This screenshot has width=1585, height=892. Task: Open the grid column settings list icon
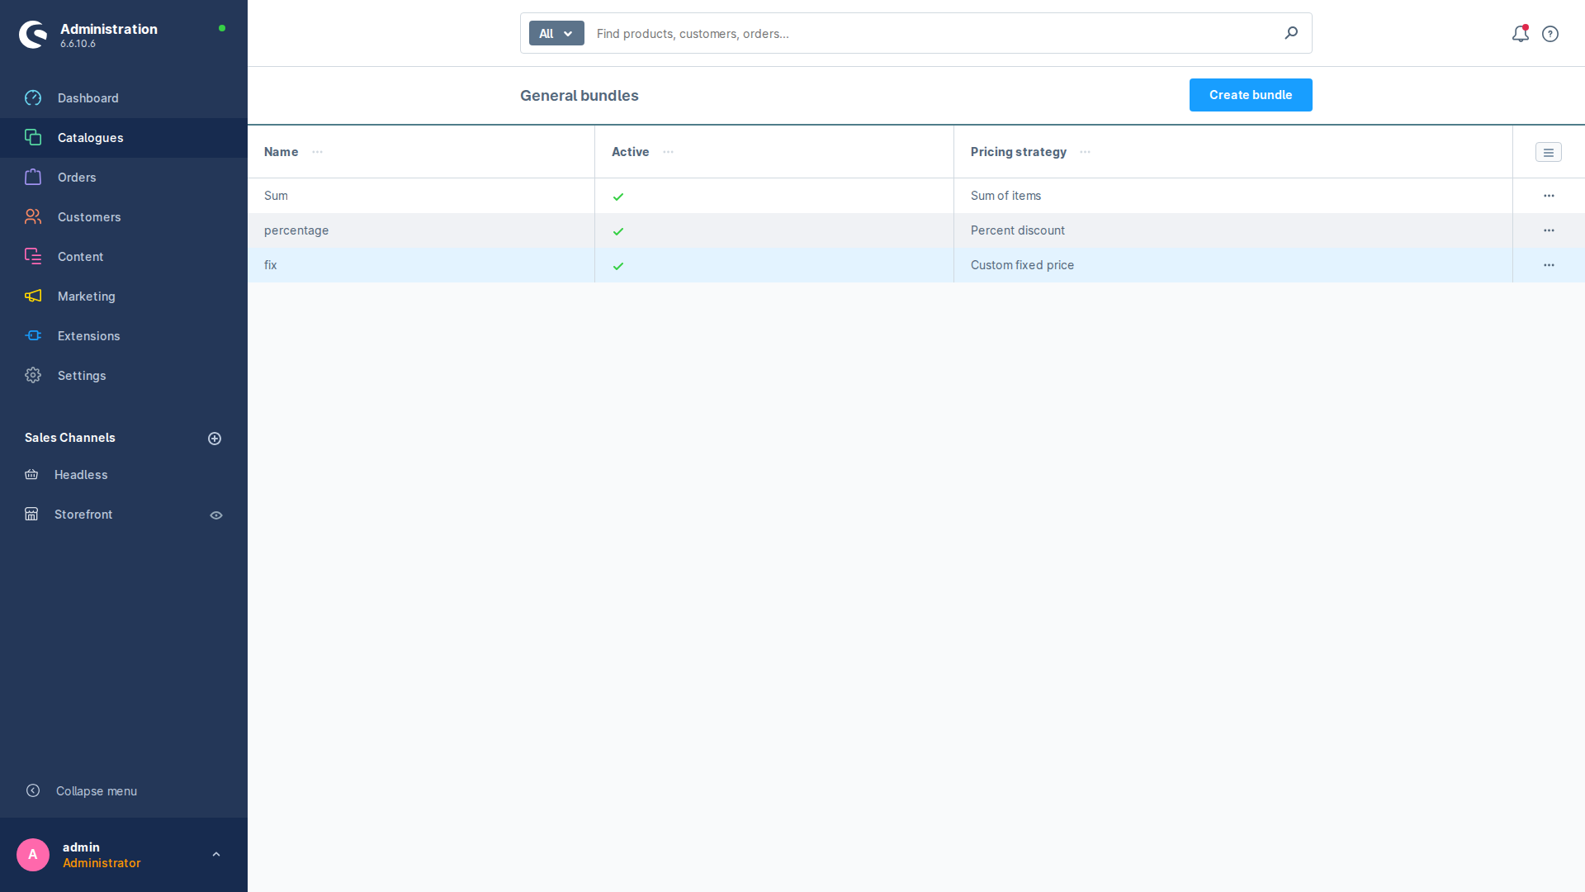(x=1548, y=152)
